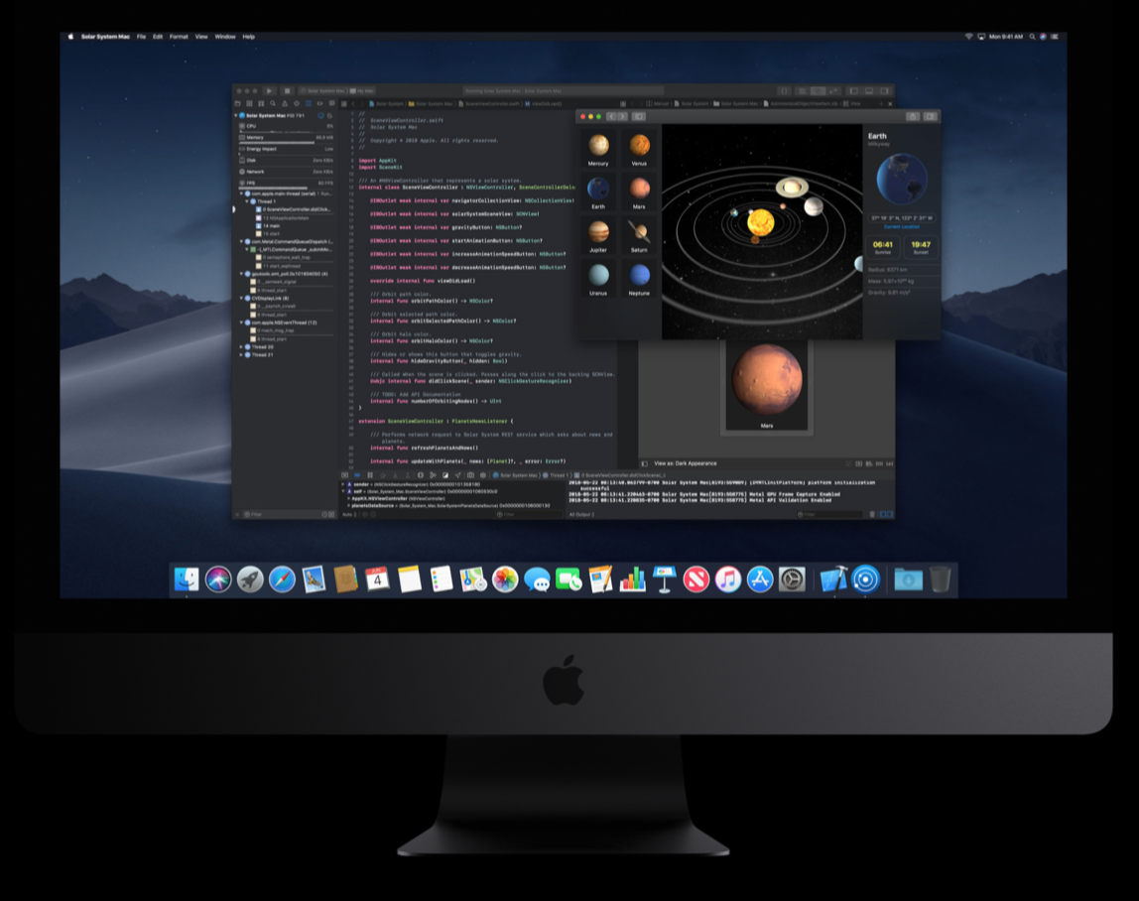This screenshot has width=1139, height=901.
Task: Collapse the com.Metal.CommandQueueDispatch thread group
Action: click(241, 241)
